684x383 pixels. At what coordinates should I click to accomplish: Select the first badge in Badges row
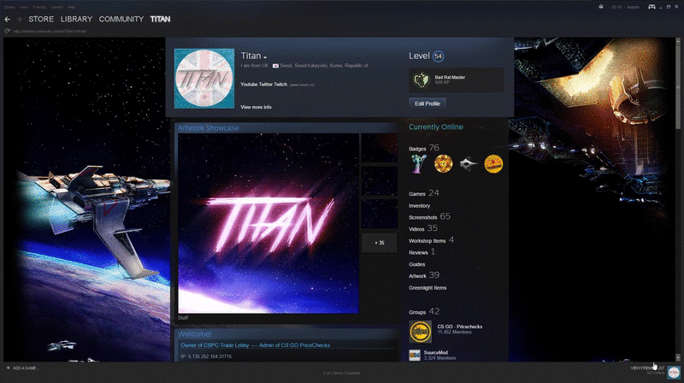(x=418, y=163)
